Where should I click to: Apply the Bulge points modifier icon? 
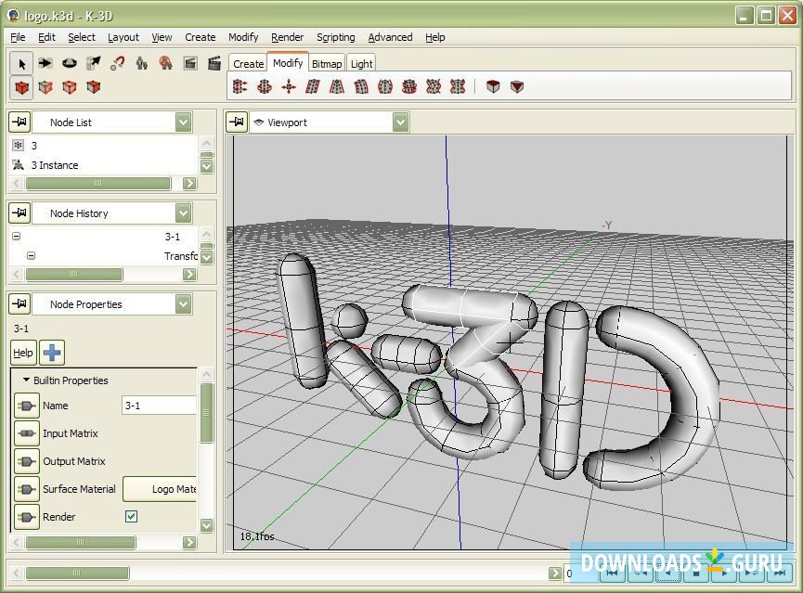pyautogui.click(x=385, y=86)
